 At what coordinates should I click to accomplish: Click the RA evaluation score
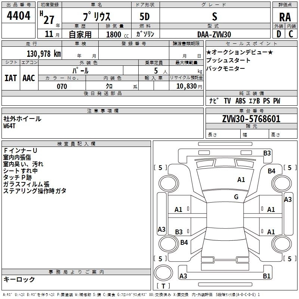click(285, 17)
